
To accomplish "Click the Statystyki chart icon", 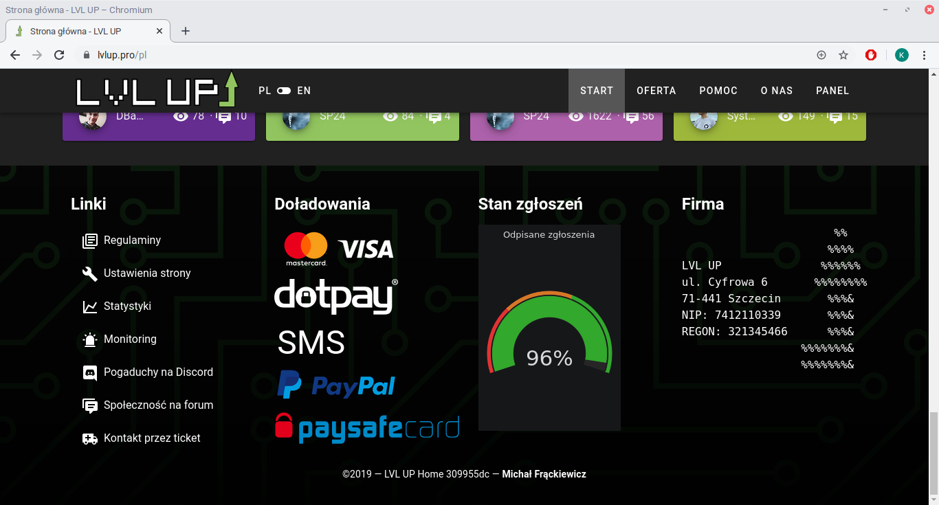I will pyautogui.click(x=89, y=306).
